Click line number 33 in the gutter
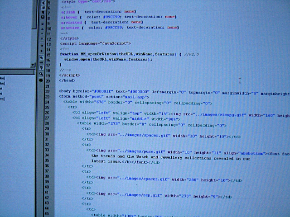 47,150
